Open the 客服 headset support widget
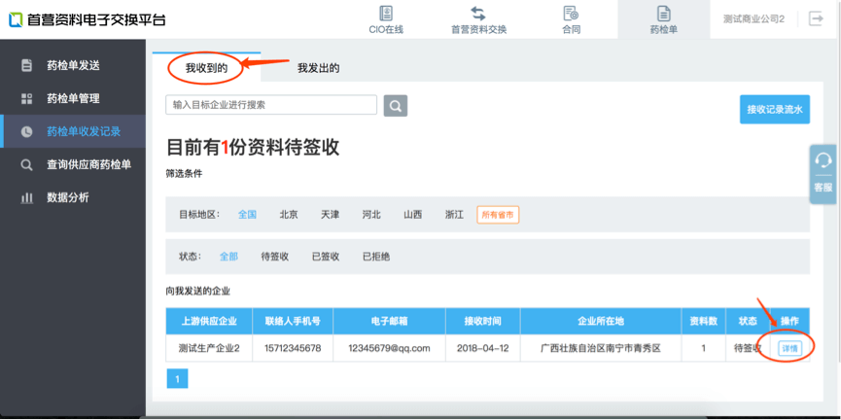The image size is (841, 420). click(x=823, y=174)
